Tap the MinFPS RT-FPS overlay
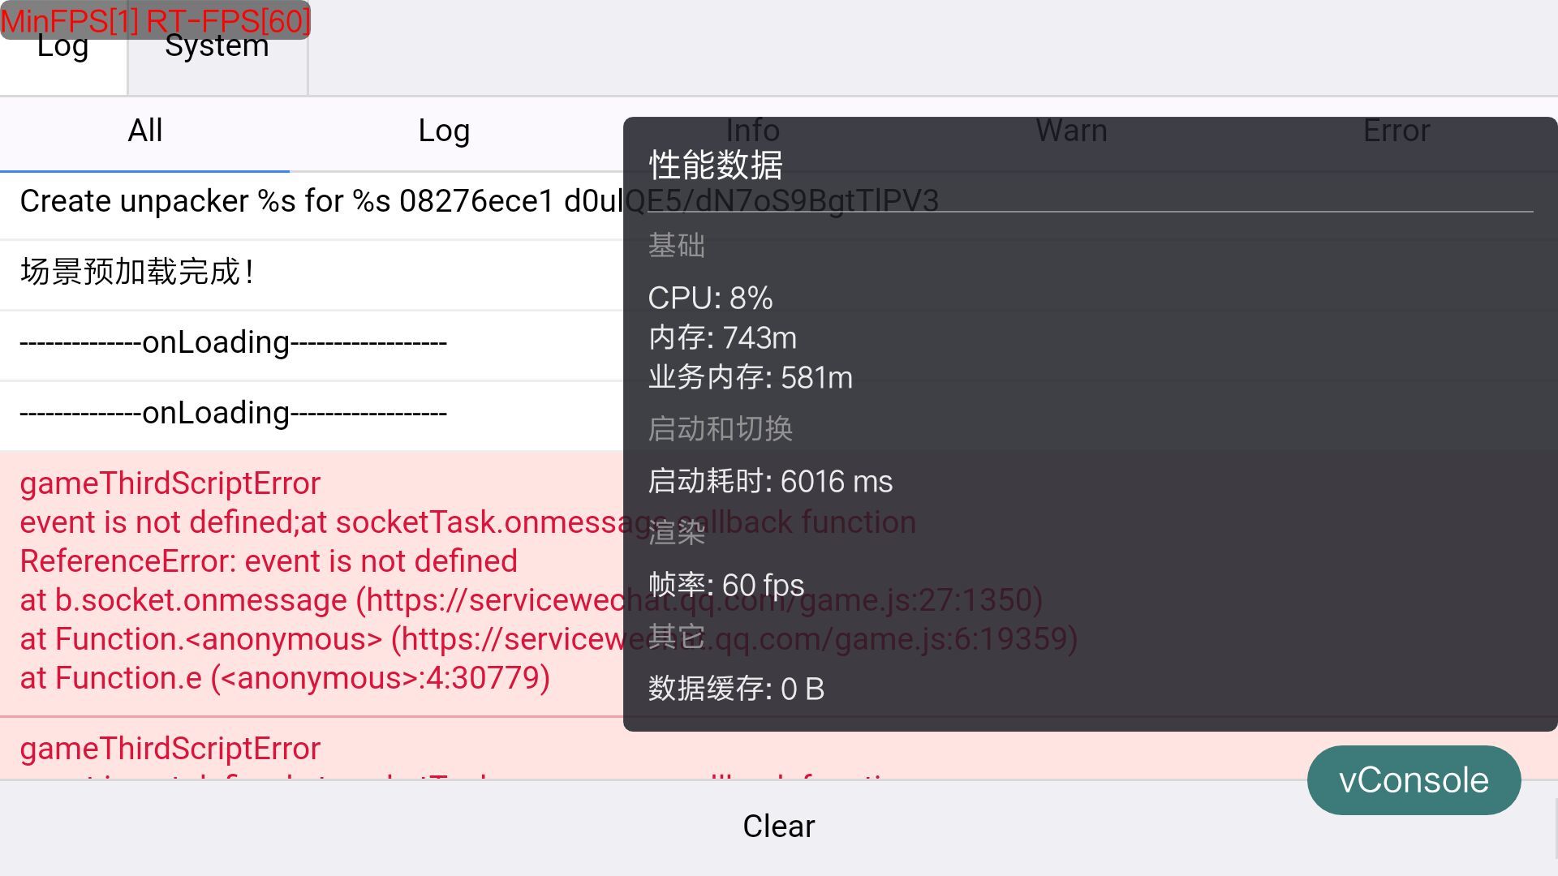This screenshot has height=876, width=1558. [155, 18]
